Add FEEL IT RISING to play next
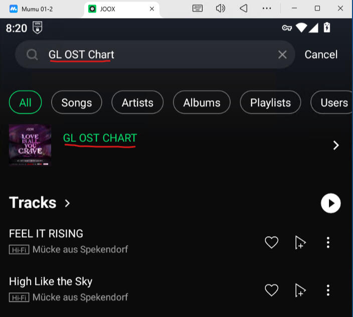This screenshot has width=353, height=317. click(x=300, y=243)
